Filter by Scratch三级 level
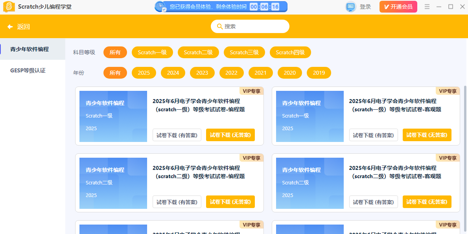The height and width of the screenshot is (234, 468). [244, 53]
